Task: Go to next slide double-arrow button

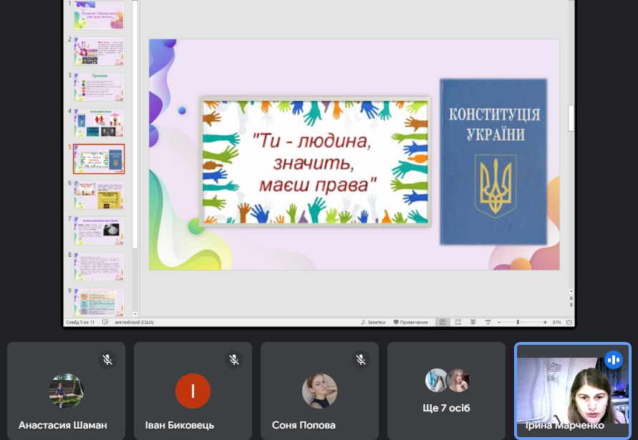Action: pyautogui.click(x=571, y=305)
